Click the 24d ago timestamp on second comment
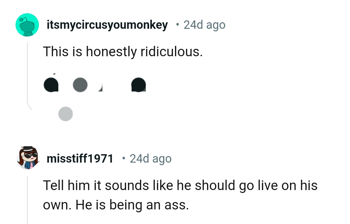350x224 pixels. [150, 158]
